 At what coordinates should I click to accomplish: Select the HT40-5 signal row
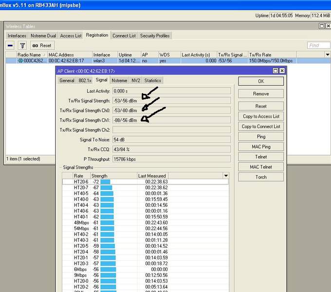[146, 193]
